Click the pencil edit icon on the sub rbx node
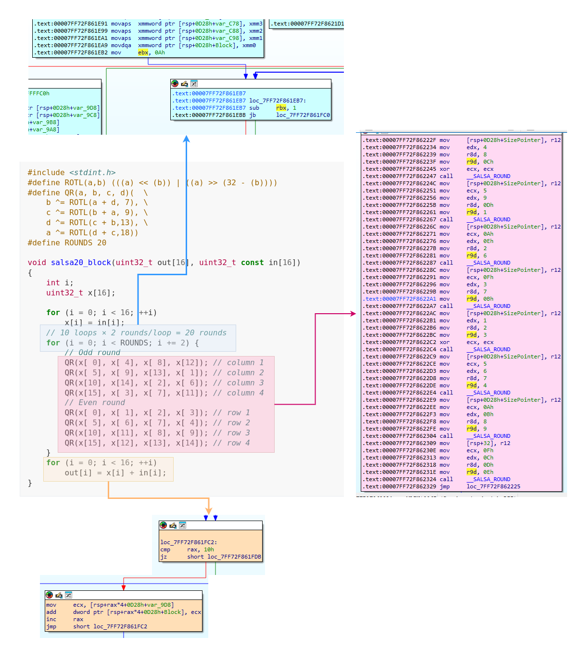Viewport: 582px width, 650px height. pos(184,84)
